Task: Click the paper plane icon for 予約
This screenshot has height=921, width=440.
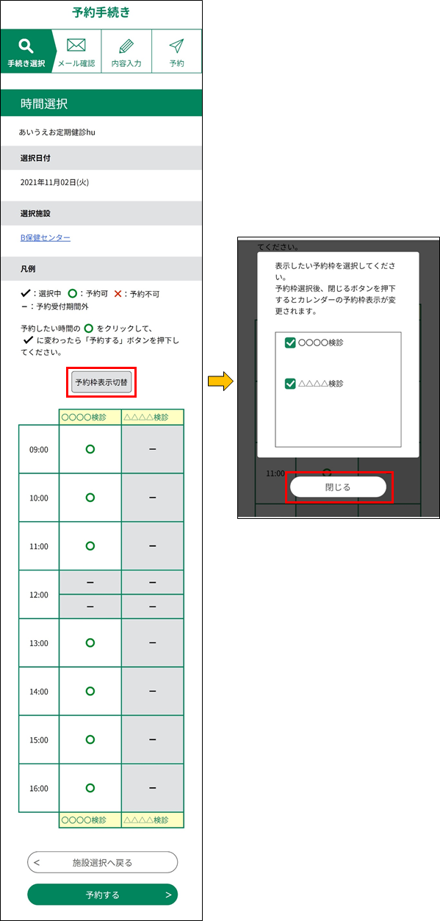Action: [176, 46]
